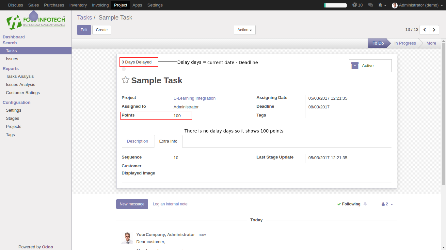This screenshot has width=446, height=250.
Task: Select Tasks in the sidebar
Action: (36, 50)
